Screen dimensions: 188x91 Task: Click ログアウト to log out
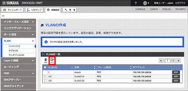(180, 3)
